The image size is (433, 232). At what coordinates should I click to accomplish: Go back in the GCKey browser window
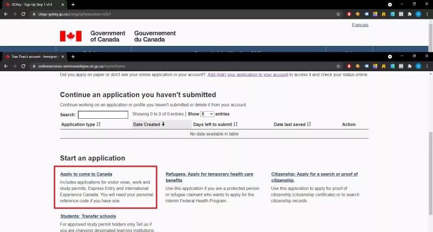[x=6, y=14]
